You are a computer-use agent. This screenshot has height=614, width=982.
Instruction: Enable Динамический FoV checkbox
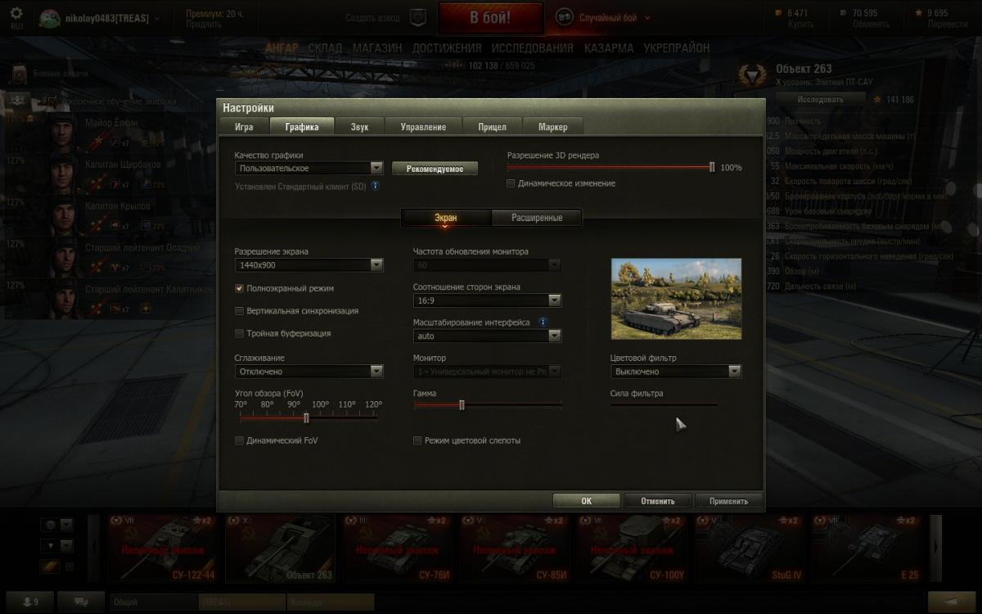tap(240, 440)
